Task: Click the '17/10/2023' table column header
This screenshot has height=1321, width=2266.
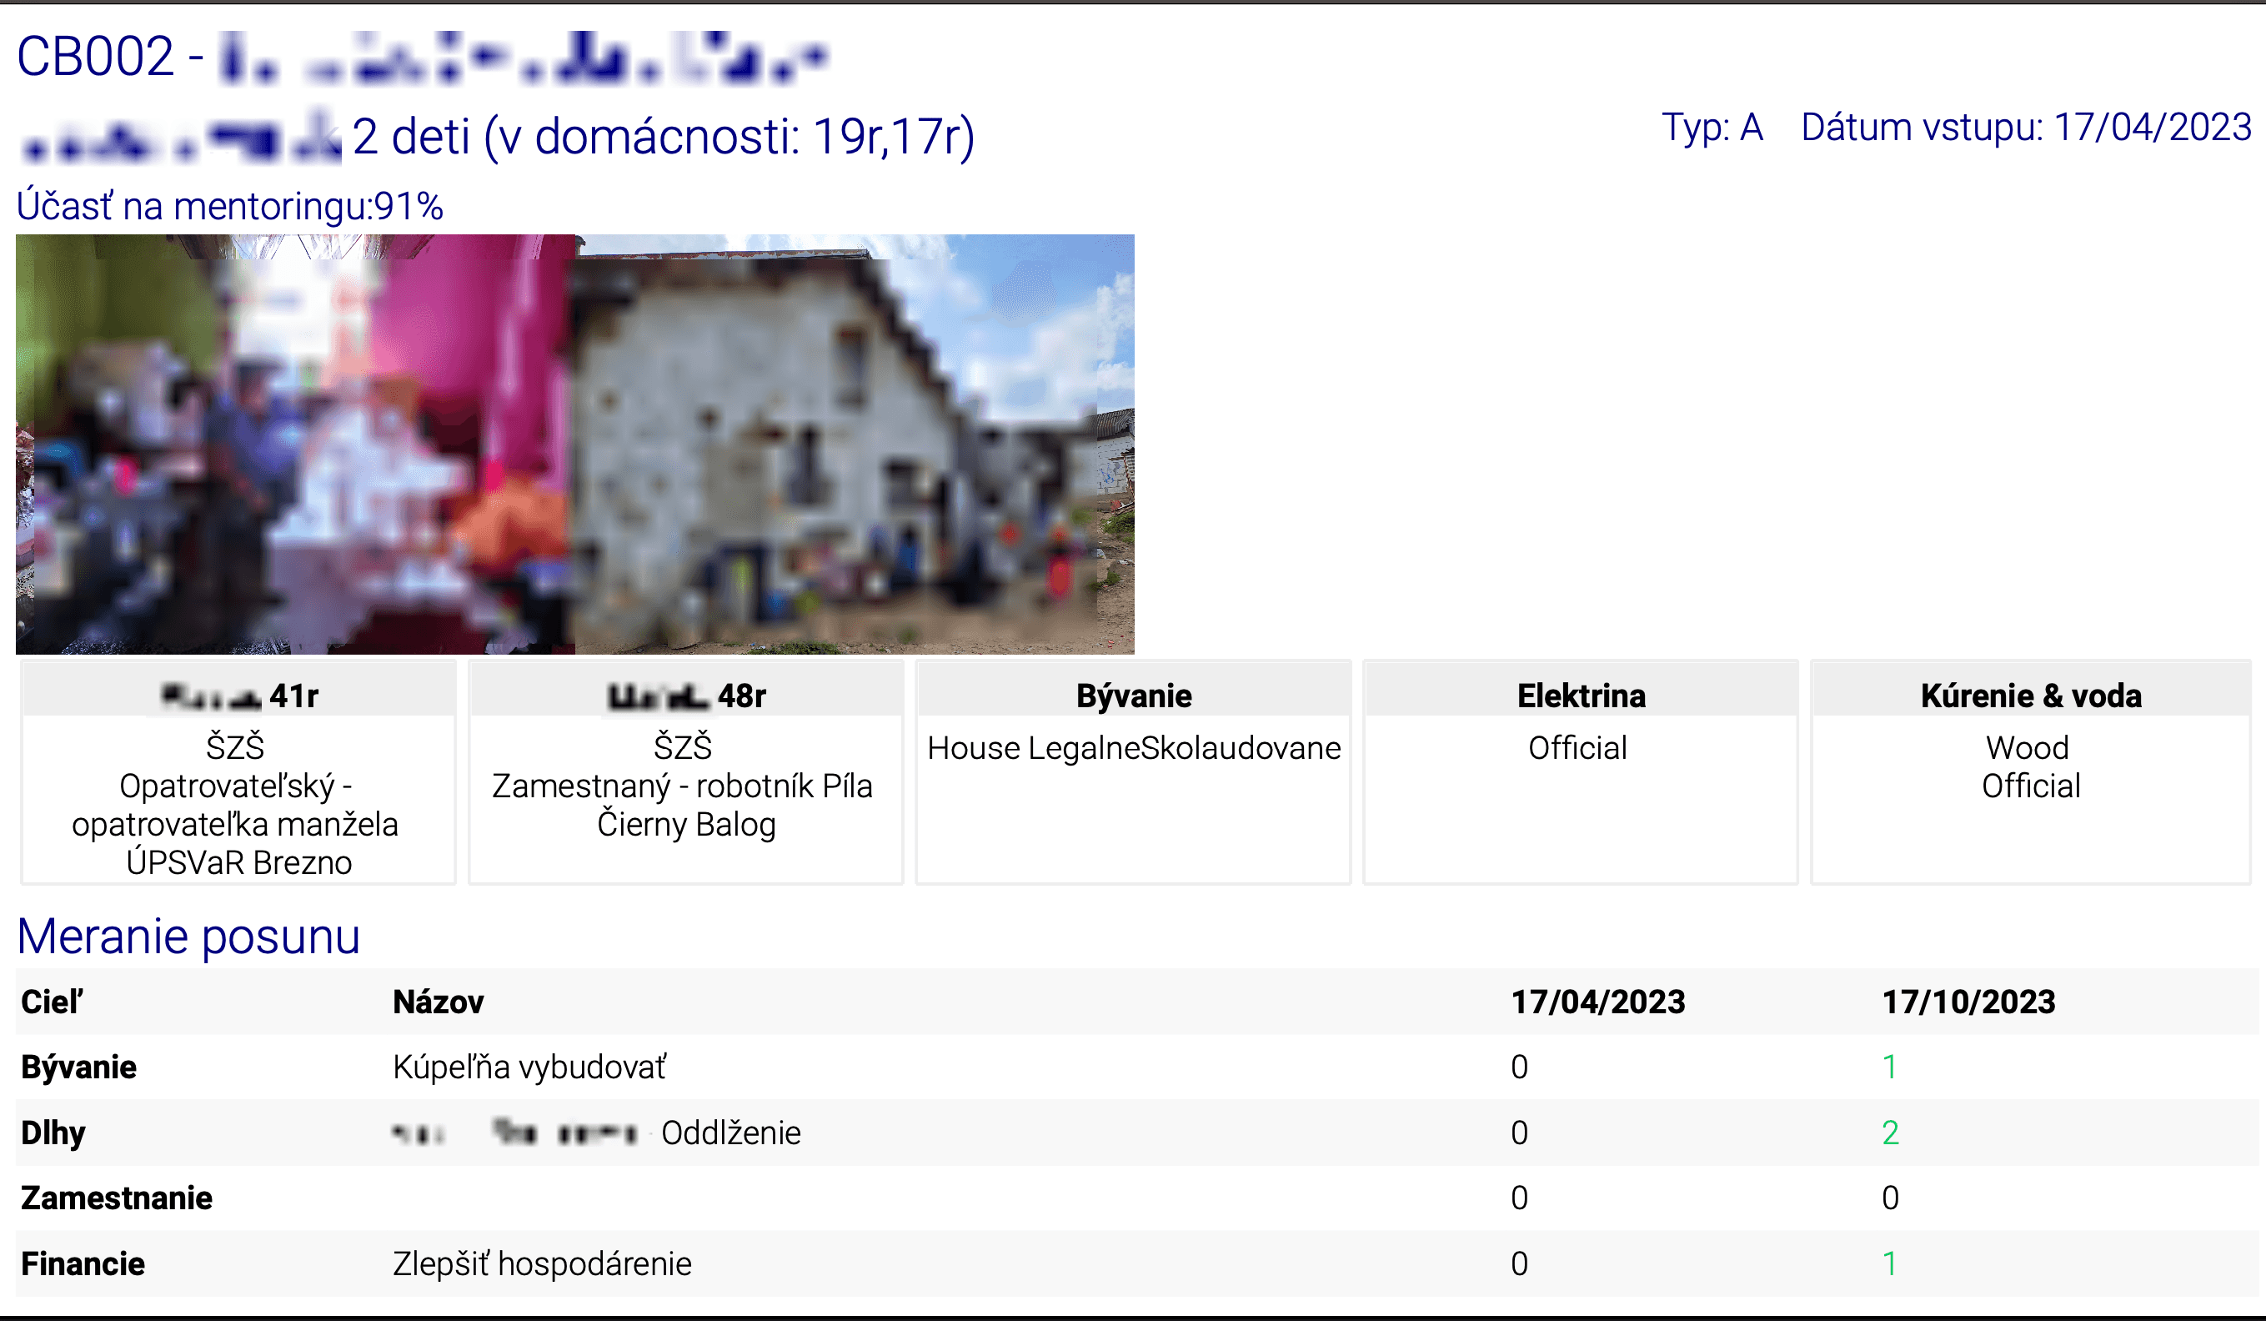Action: click(x=1968, y=1002)
